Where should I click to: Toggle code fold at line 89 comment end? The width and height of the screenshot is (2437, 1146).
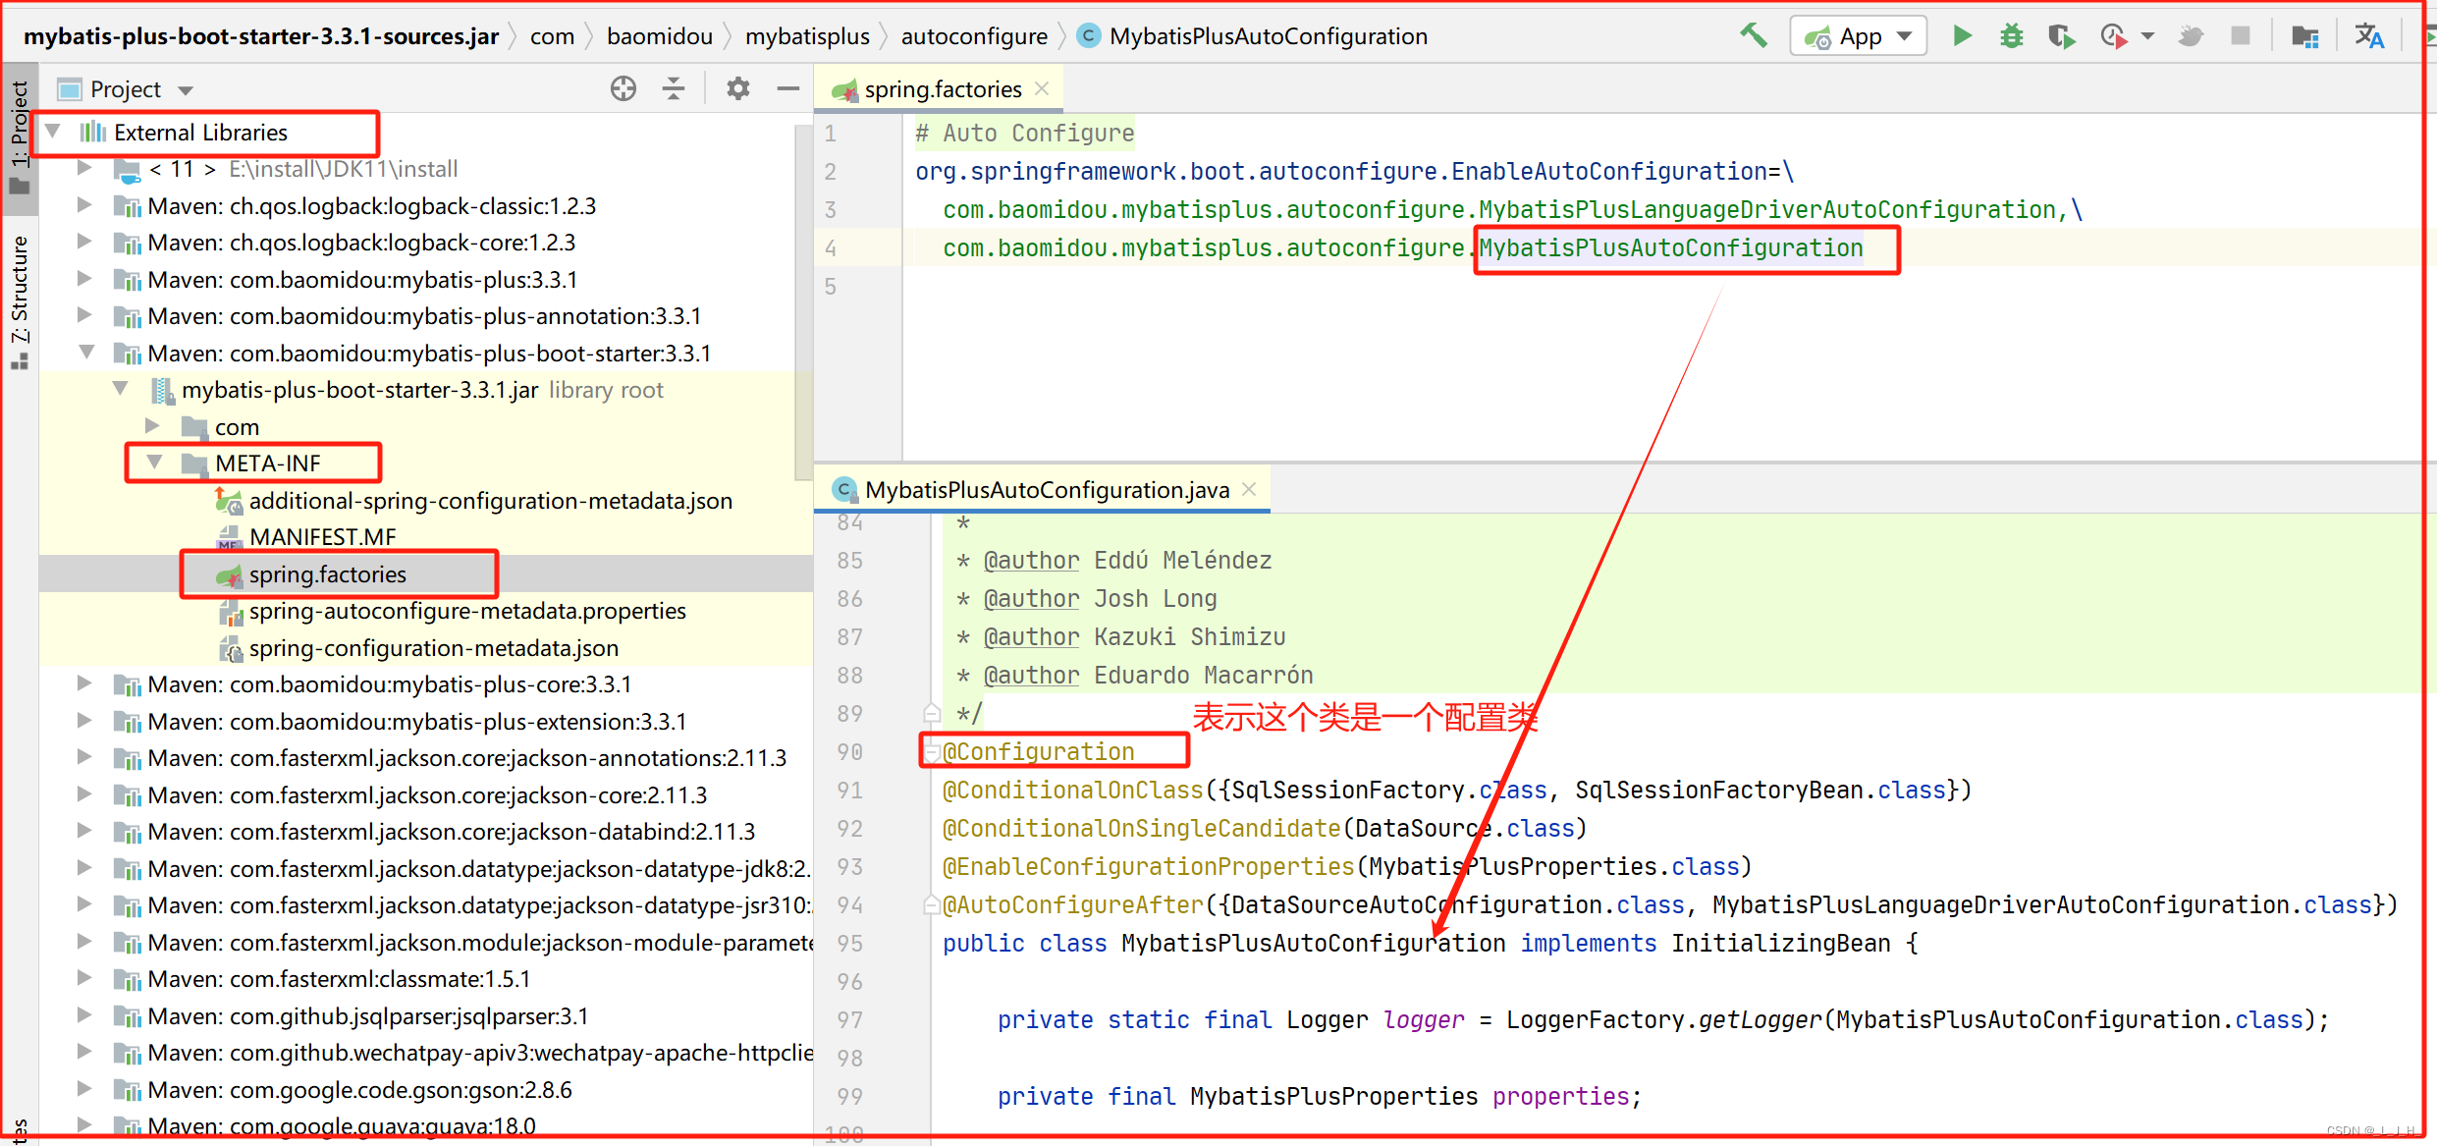click(932, 714)
